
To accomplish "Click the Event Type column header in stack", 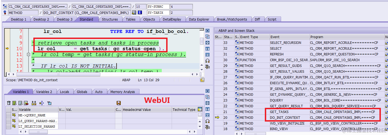I will click(x=254, y=37).
